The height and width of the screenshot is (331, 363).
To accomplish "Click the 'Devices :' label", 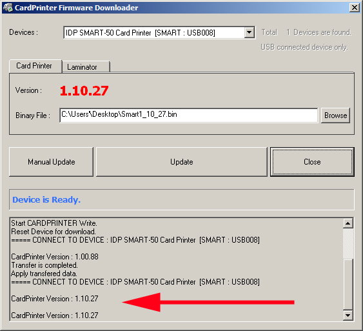I will [23, 32].
